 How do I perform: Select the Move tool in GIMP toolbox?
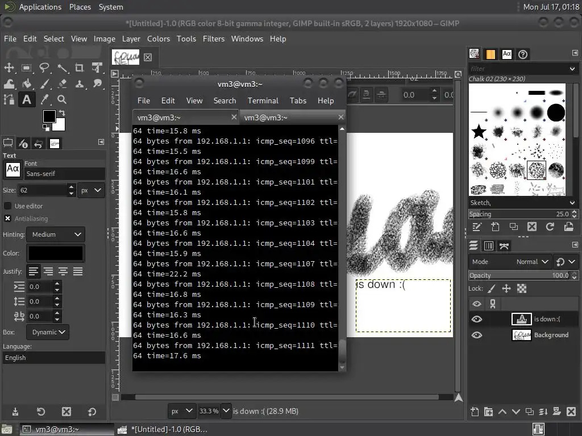click(9, 68)
